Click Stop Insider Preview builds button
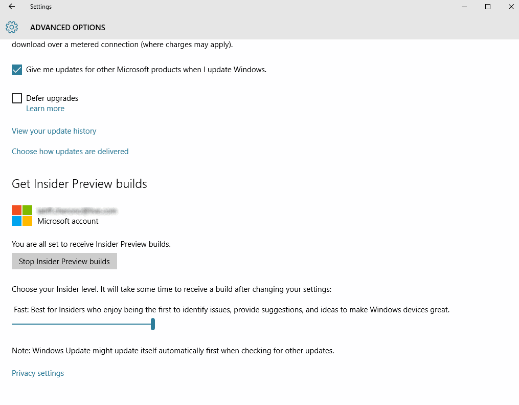The height and width of the screenshot is (405, 519). click(64, 261)
